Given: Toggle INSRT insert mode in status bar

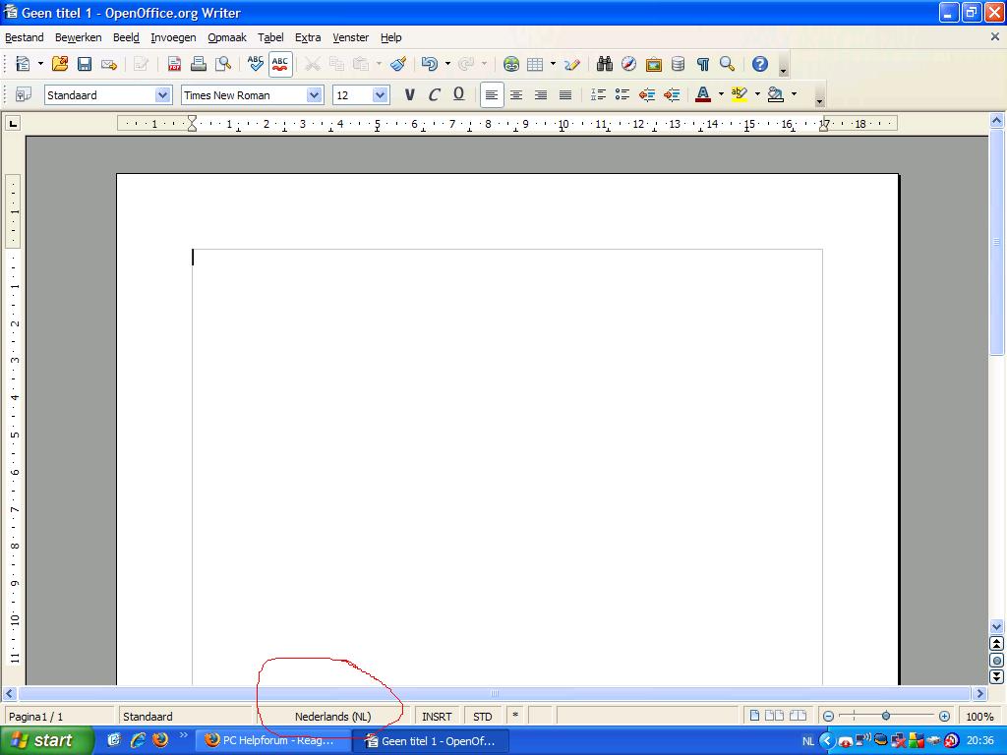Looking at the screenshot, I should (x=437, y=717).
